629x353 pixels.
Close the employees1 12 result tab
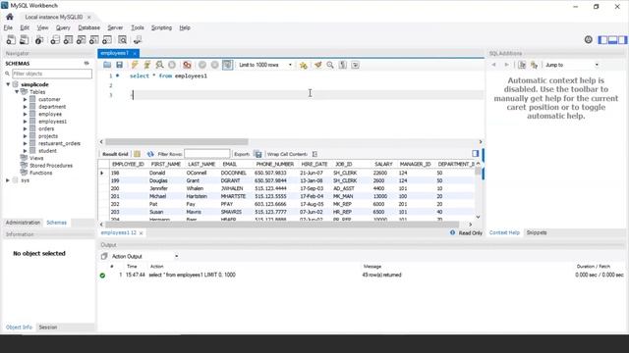[141, 233]
